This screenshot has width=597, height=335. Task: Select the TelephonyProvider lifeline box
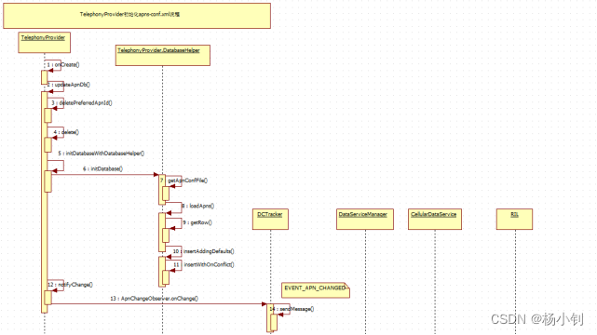tap(44, 43)
